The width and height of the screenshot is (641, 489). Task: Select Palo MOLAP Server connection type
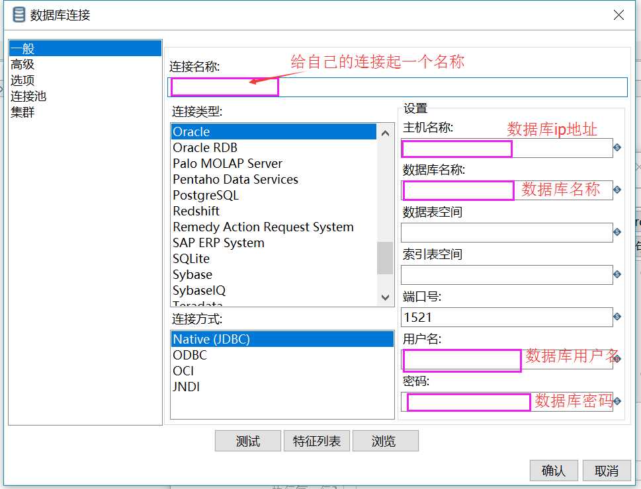(x=273, y=163)
